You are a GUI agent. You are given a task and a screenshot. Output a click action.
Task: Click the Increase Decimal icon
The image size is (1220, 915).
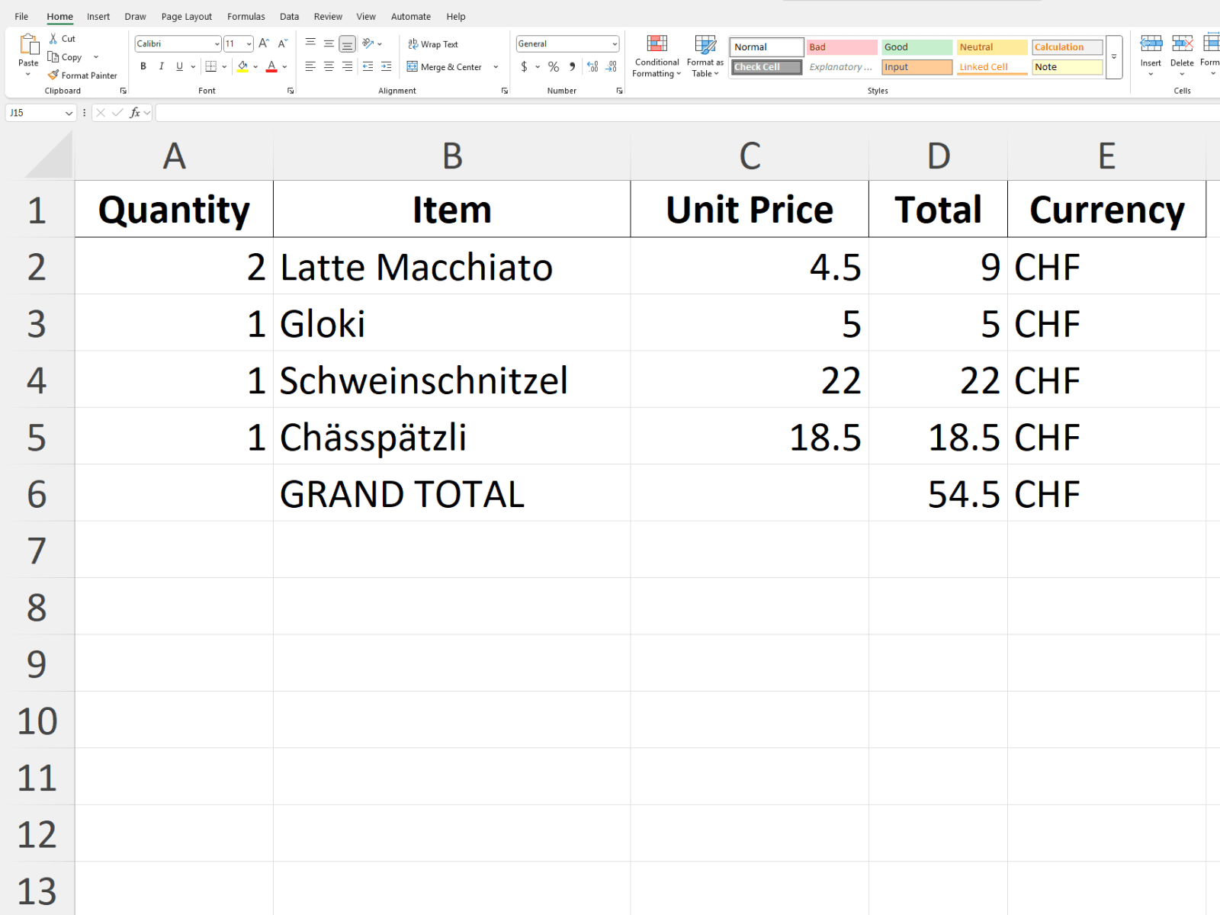tap(592, 67)
